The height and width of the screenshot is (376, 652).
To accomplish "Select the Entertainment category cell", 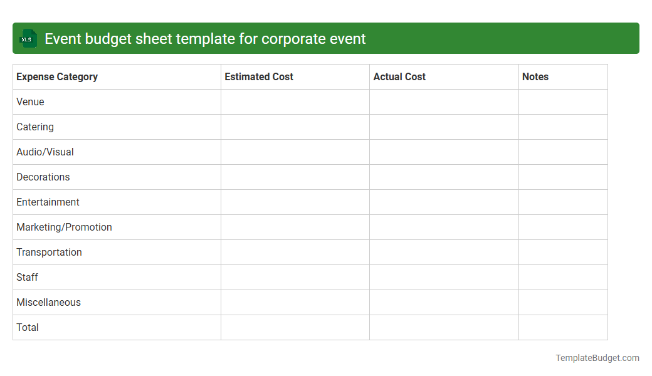I will click(48, 202).
